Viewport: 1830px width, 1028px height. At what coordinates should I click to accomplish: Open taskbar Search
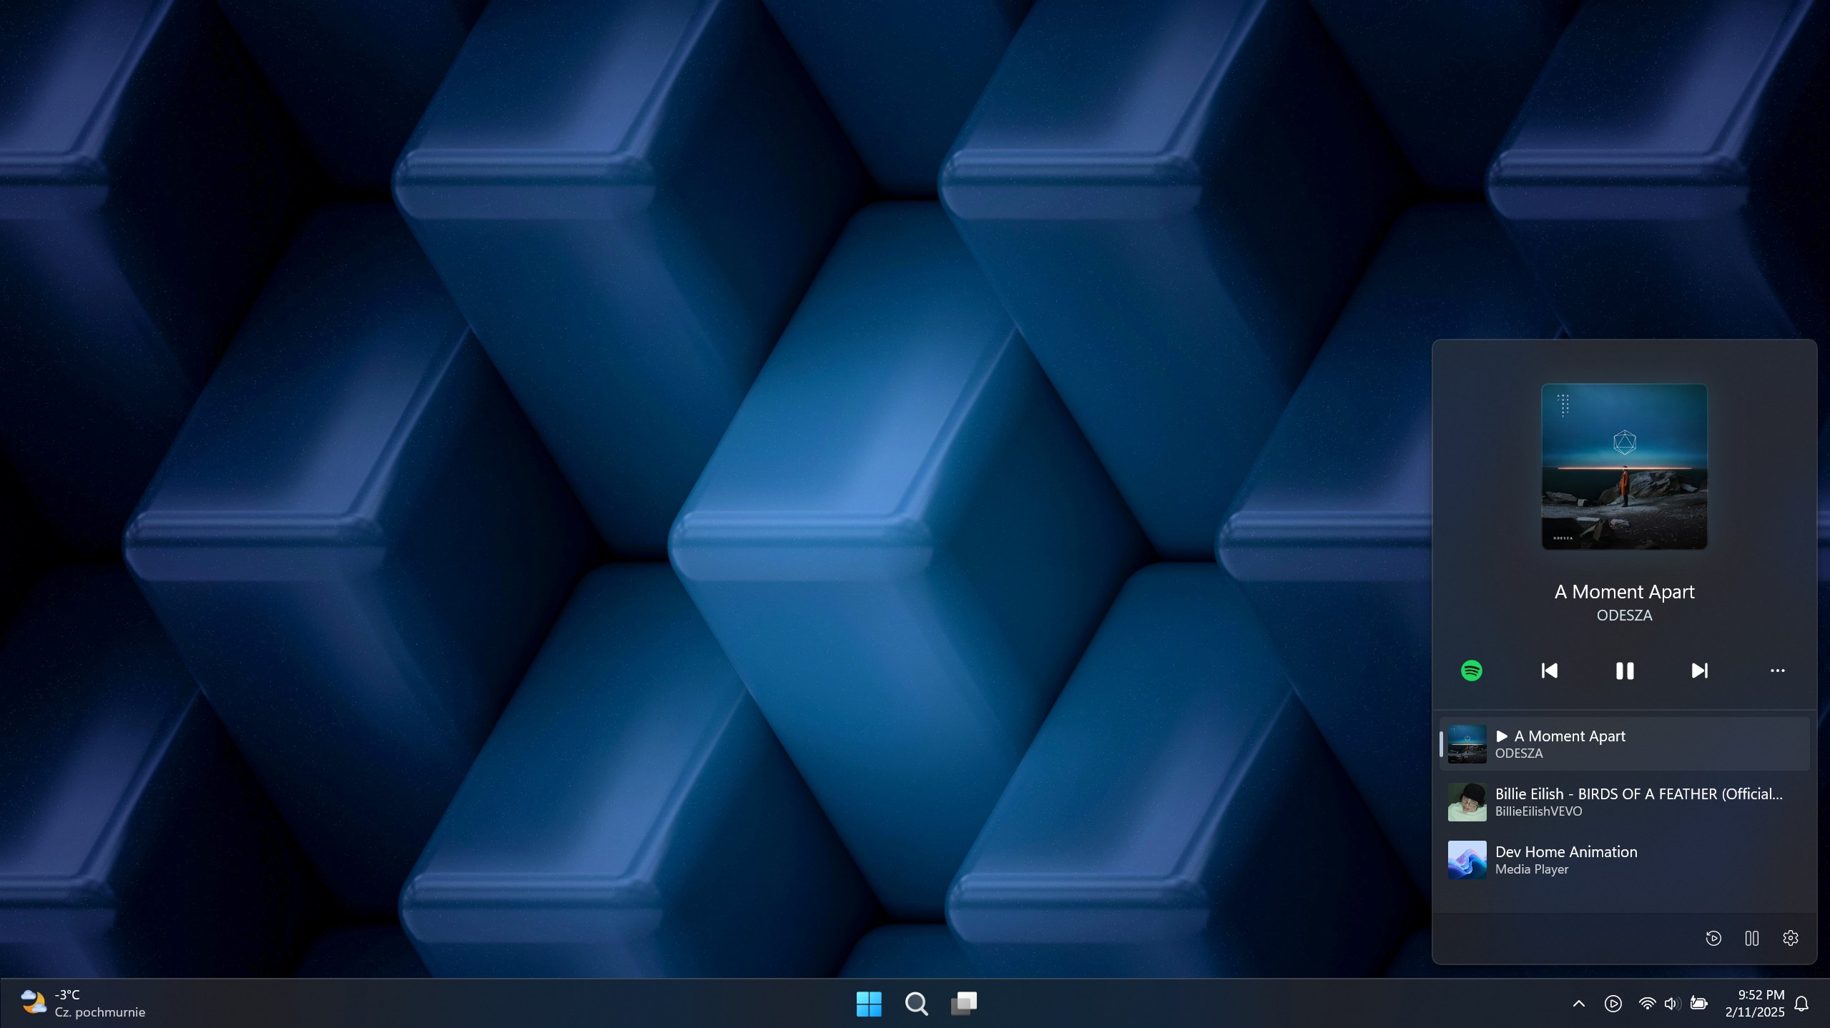tap(916, 1004)
